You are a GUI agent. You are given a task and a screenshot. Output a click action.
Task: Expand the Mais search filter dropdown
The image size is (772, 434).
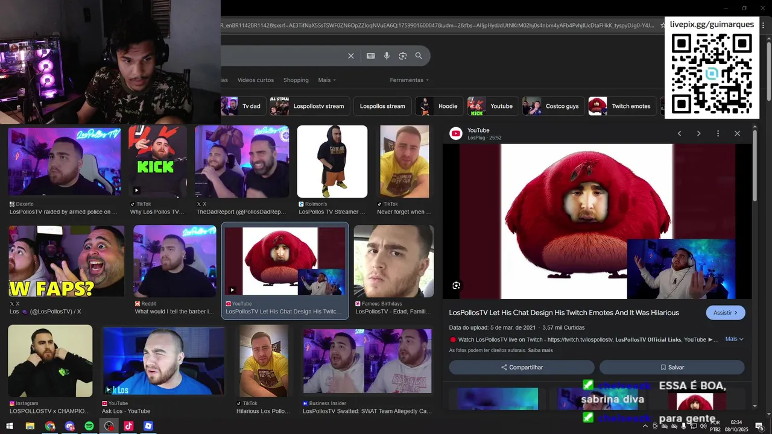point(327,80)
